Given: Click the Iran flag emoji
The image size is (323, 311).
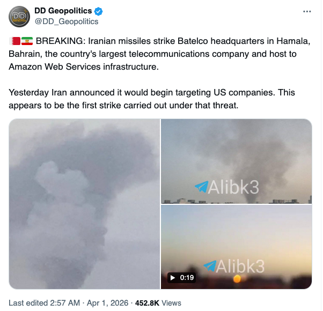Looking at the screenshot, I should point(27,41).
